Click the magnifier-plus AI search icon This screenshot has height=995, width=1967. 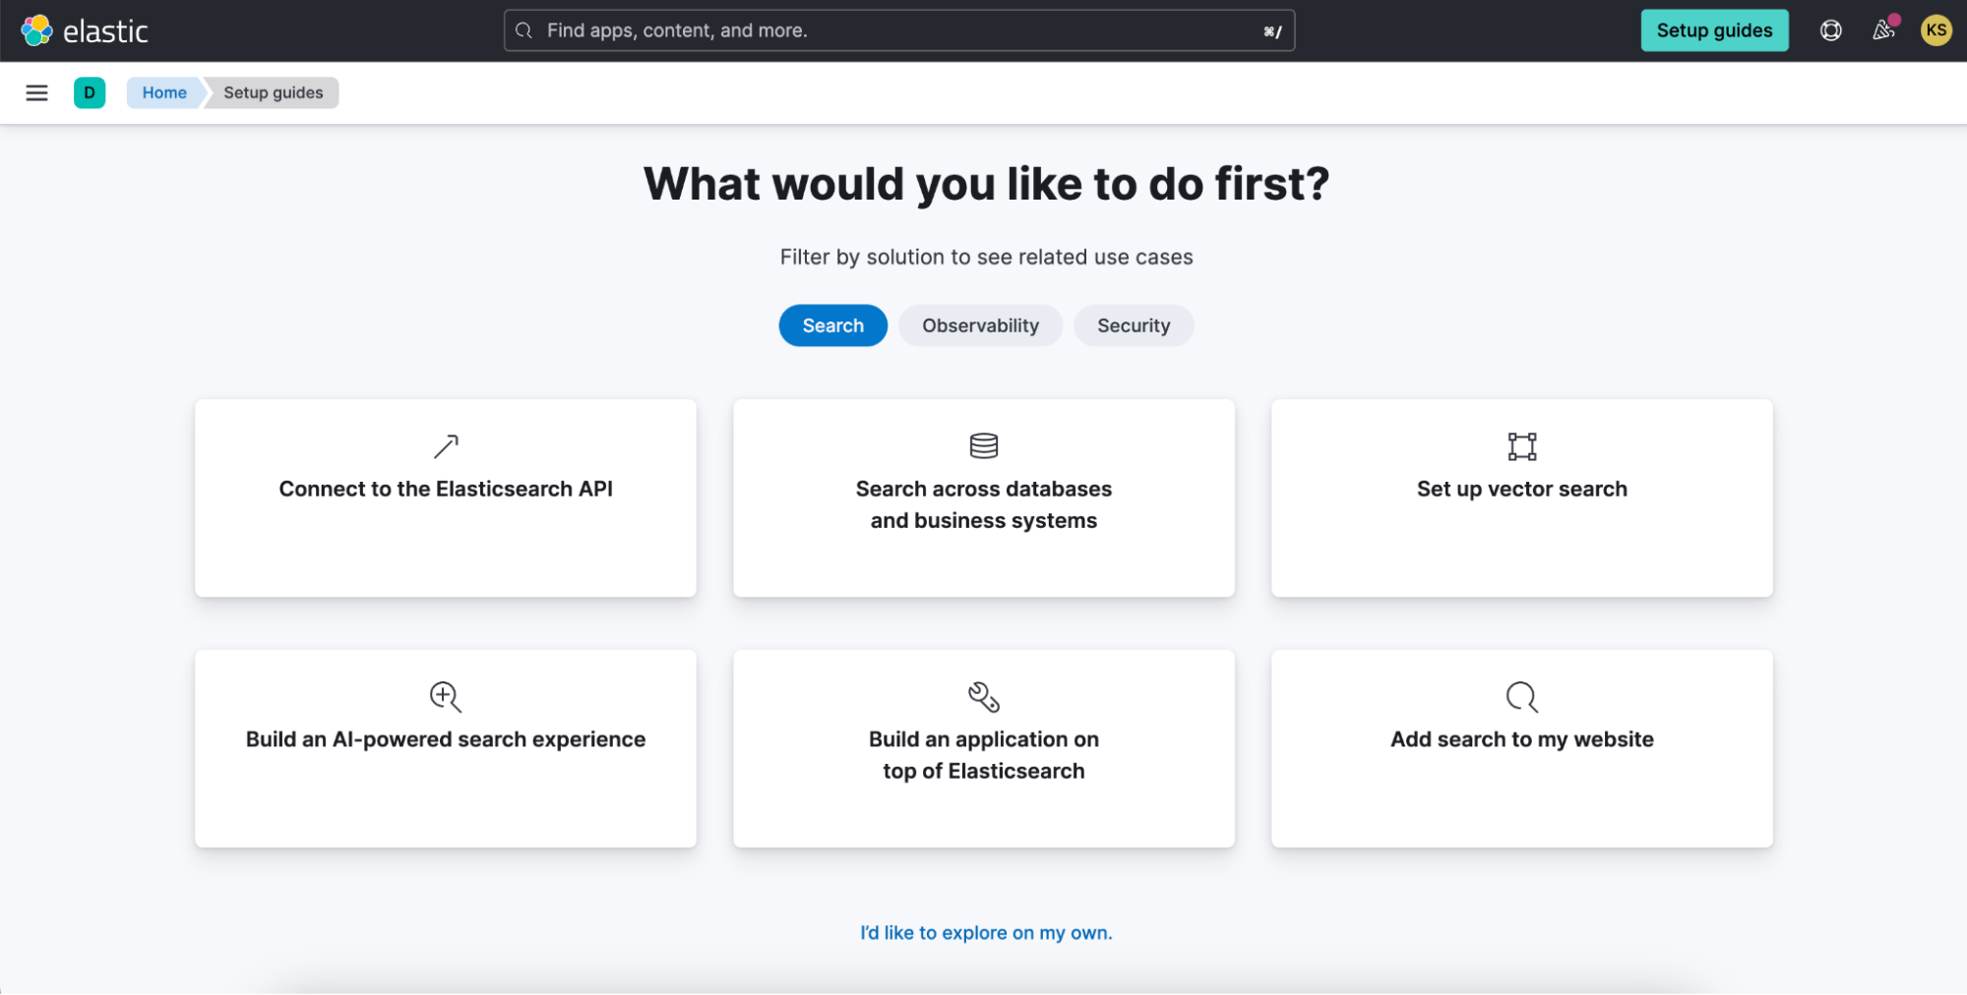446,697
